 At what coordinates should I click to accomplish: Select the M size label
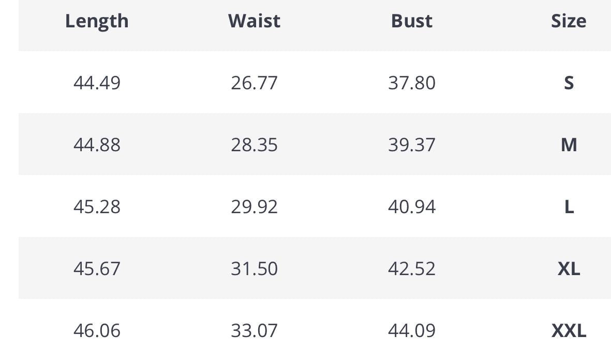coord(569,145)
